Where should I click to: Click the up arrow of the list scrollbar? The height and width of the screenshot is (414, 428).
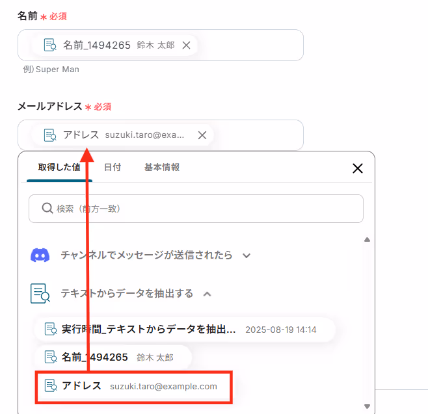tap(367, 240)
